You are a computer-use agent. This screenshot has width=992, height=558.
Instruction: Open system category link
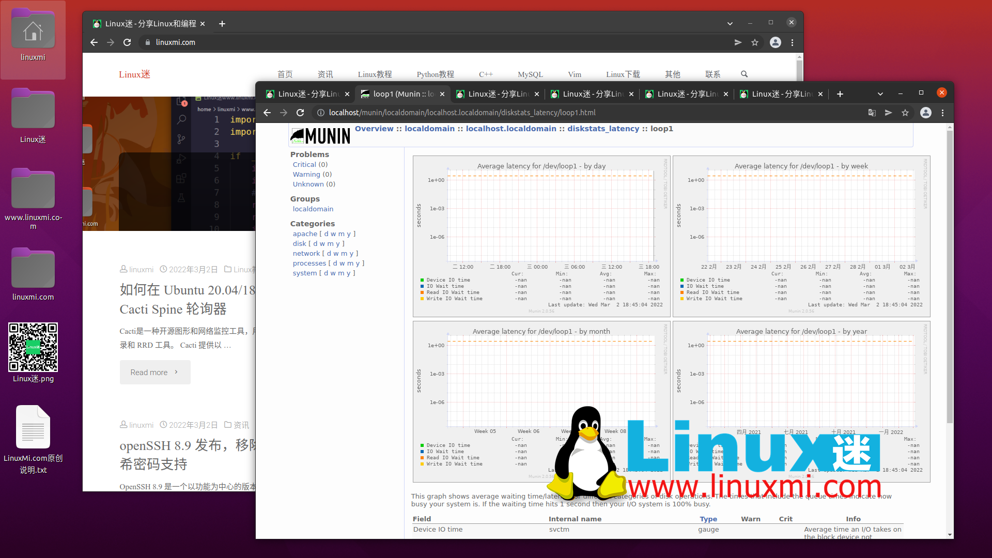click(x=305, y=273)
